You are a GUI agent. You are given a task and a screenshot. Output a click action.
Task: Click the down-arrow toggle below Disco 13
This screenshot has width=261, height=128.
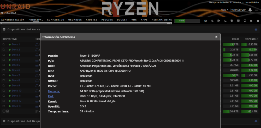click(x=4, y=111)
